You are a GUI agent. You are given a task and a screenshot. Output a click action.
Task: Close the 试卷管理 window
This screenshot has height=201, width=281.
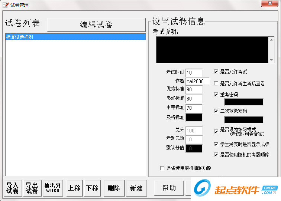click(x=269, y=3)
